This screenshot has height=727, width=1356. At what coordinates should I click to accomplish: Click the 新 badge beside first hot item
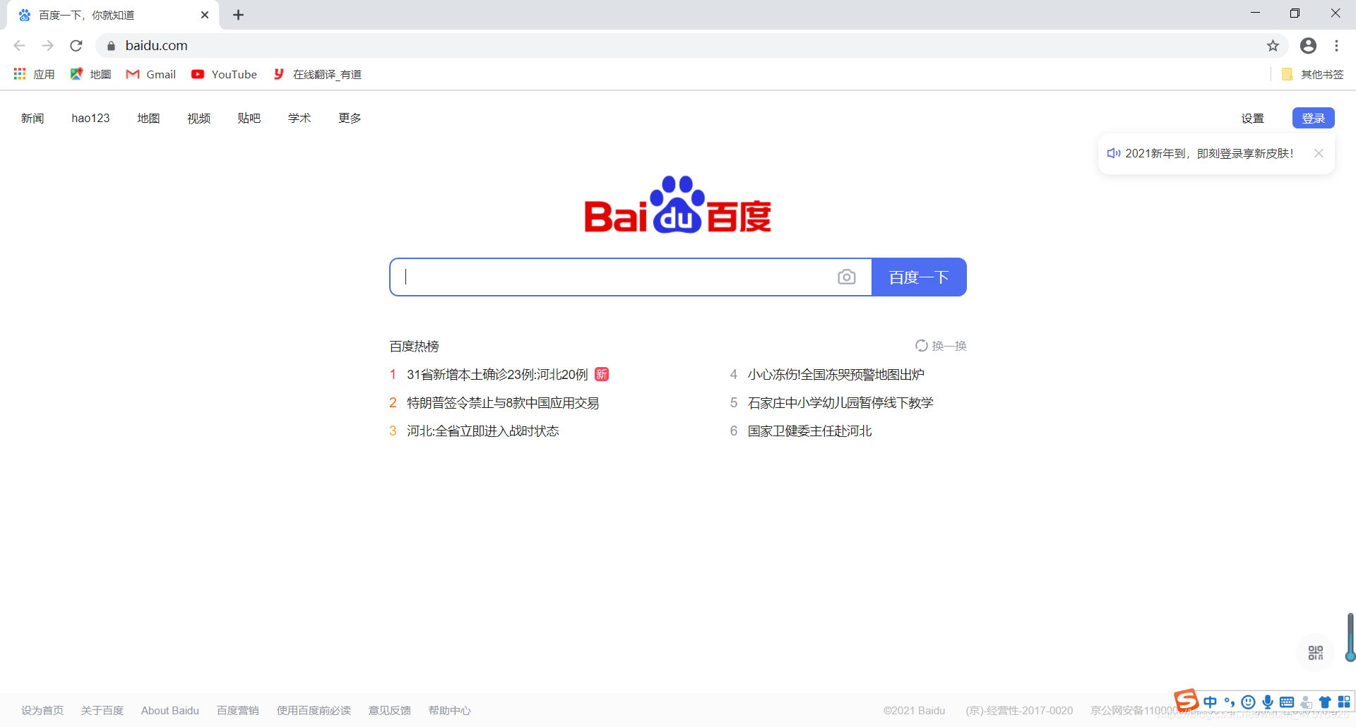click(602, 374)
